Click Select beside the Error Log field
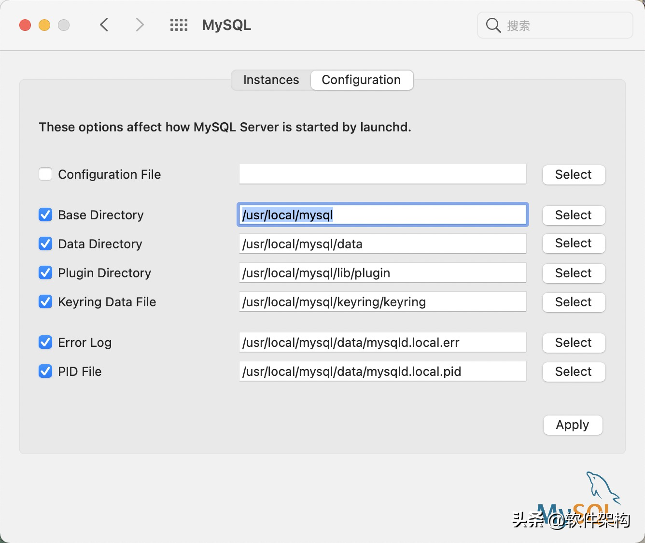The height and width of the screenshot is (543, 645). (x=574, y=343)
